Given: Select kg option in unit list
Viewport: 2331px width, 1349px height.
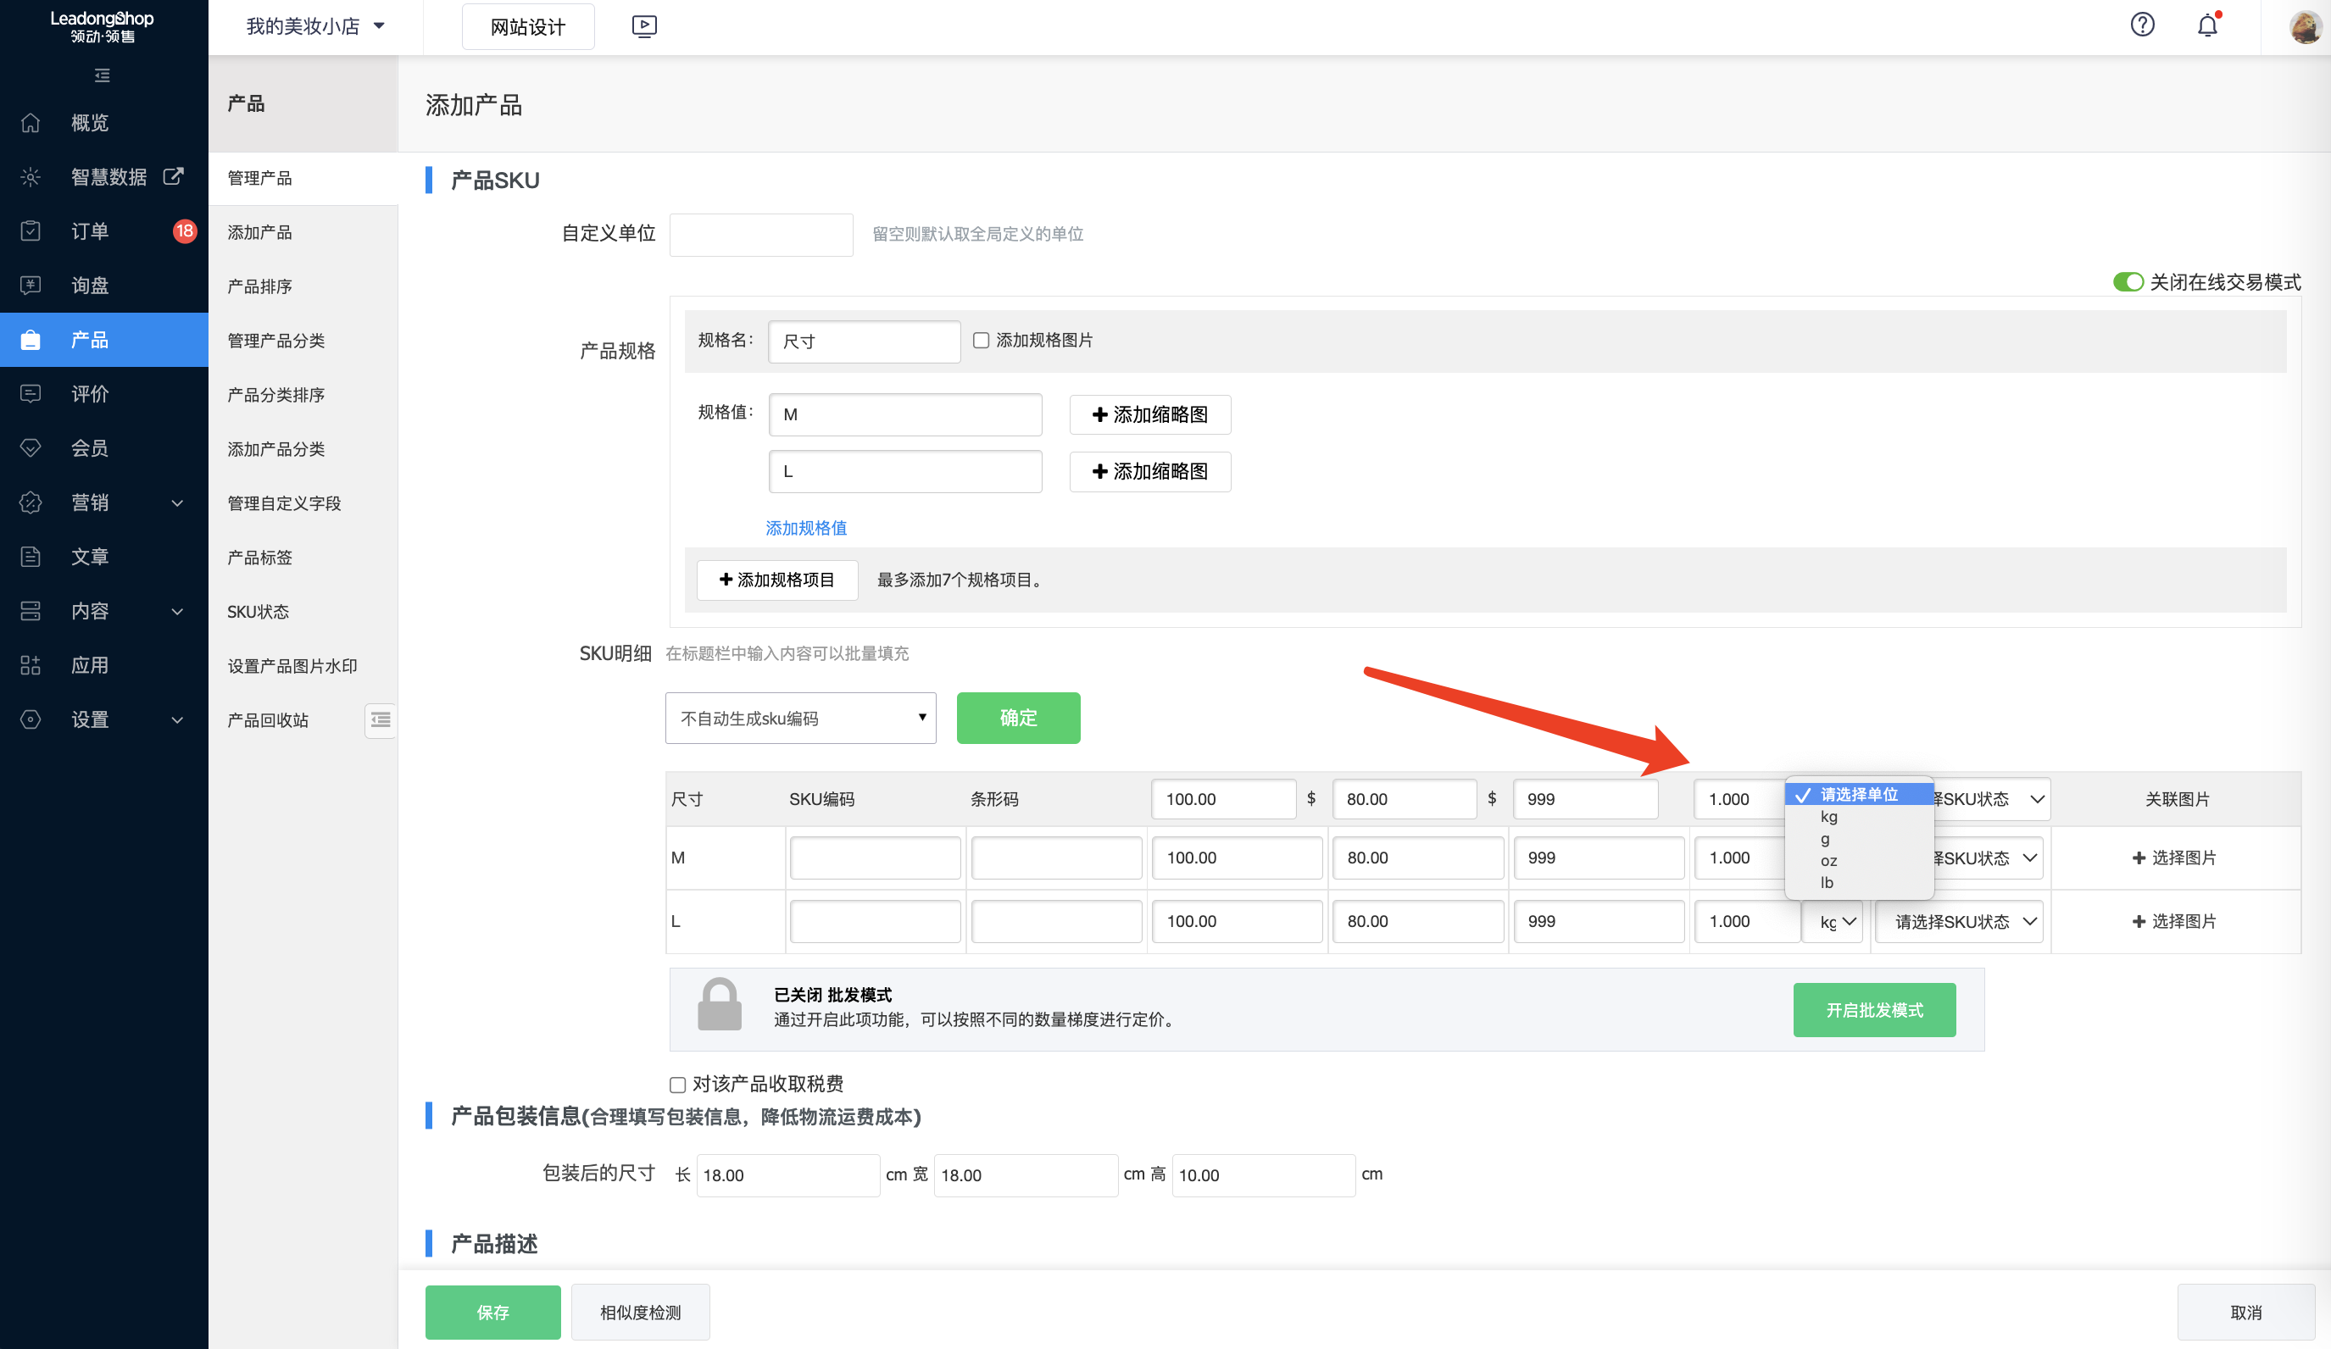Looking at the screenshot, I should point(1828,816).
